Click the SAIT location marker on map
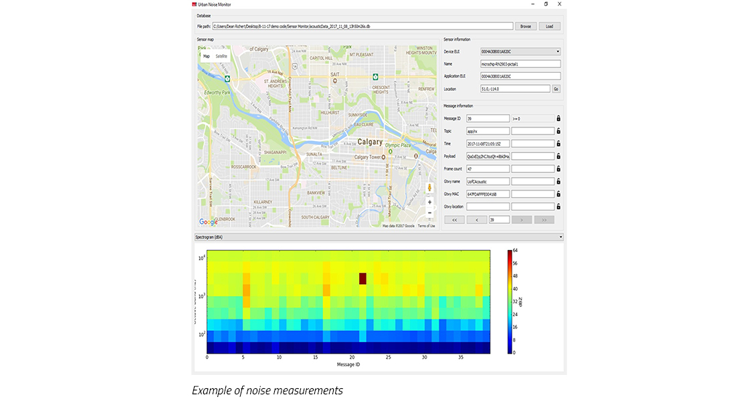Image resolution: width=749 pixels, height=401 pixels. [x=335, y=81]
